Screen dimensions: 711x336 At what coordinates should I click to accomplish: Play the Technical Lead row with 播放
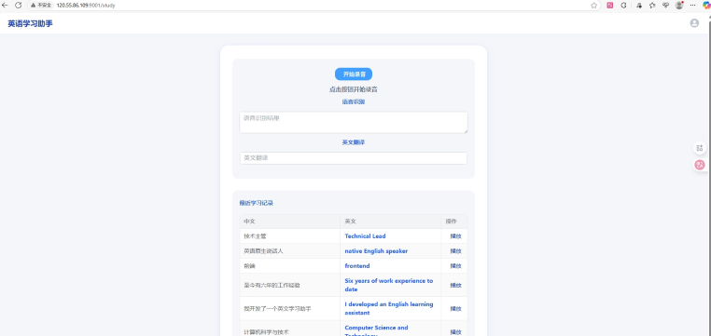pyautogui.click(x=455, y=236)
